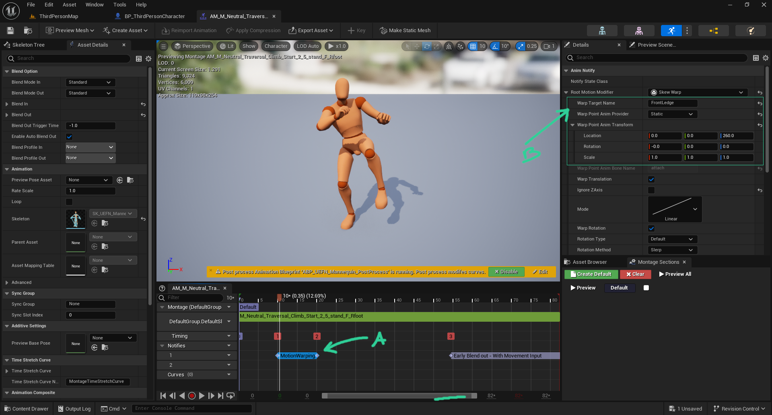The image size is (772, 415).
Task: Open the Asset menu
Action: [x=69, y=5]
